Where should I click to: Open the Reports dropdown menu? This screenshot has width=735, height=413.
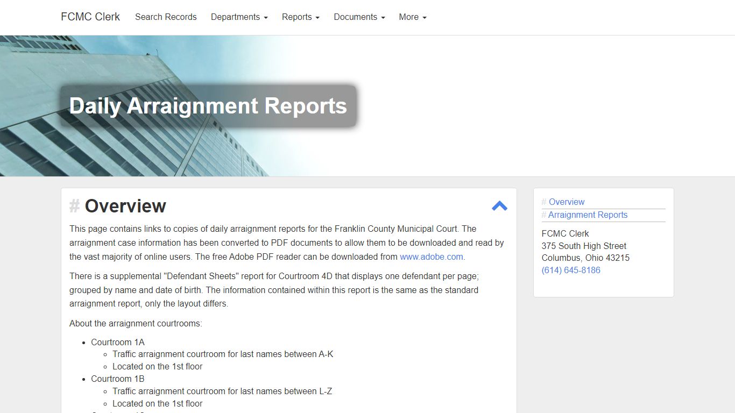301,17
